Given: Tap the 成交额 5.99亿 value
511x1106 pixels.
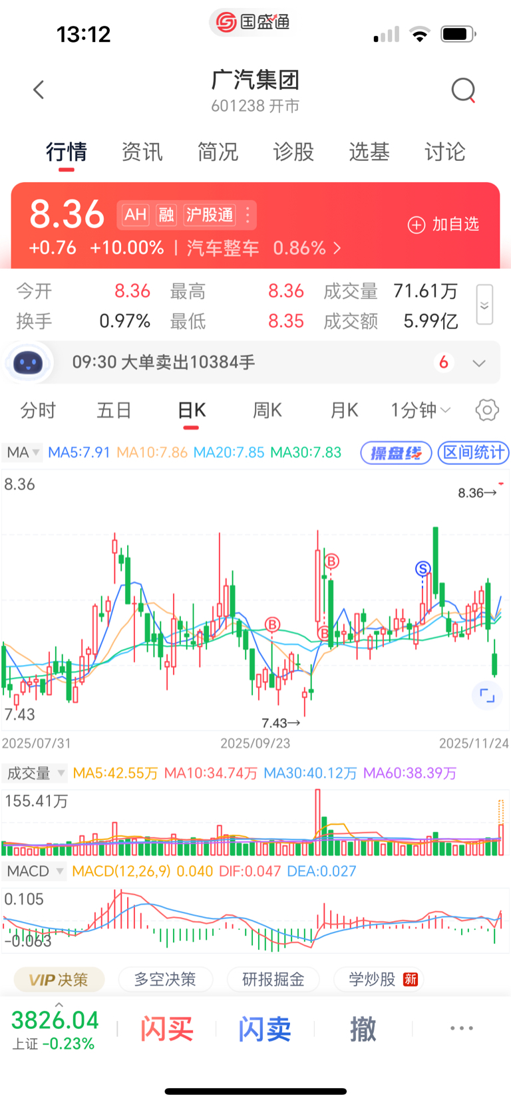Looking at the screenshot, I should 431,322.
